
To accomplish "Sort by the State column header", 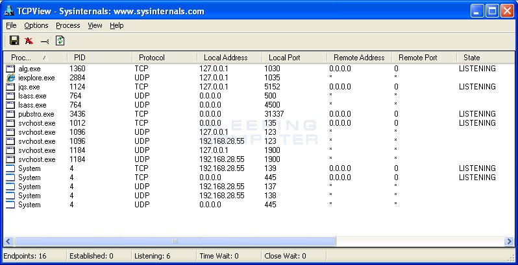I will (x=486, y=58).
